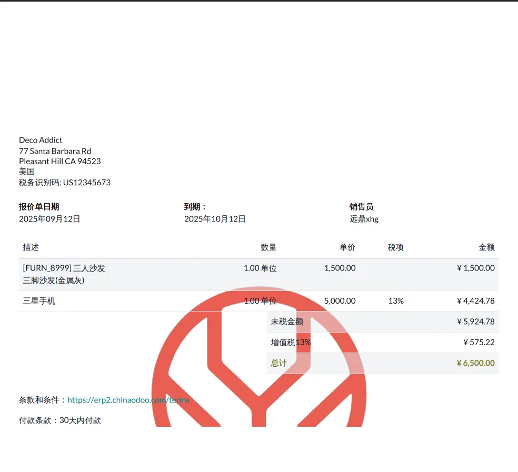Click the 未税金额 amount ¥5,924.78
The height and width of the screenshot is (472, 518).
(475, 322)
